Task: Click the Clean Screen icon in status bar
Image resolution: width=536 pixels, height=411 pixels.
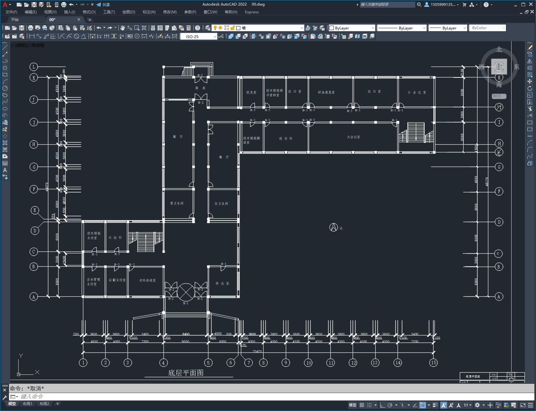Action: click(523, 405)
